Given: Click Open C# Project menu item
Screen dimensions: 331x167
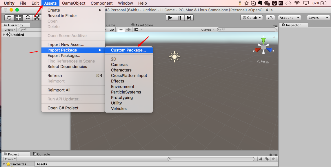Looking at the screenshot, I should point(73,108).
